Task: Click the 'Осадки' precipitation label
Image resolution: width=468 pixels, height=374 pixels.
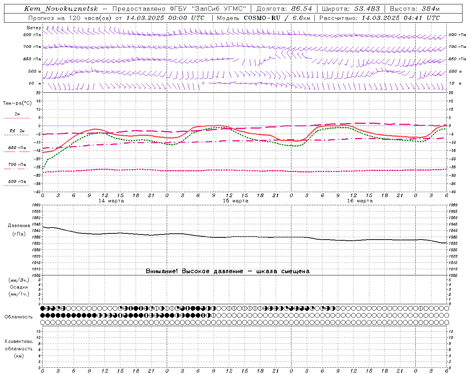Action: click(19, 287)
